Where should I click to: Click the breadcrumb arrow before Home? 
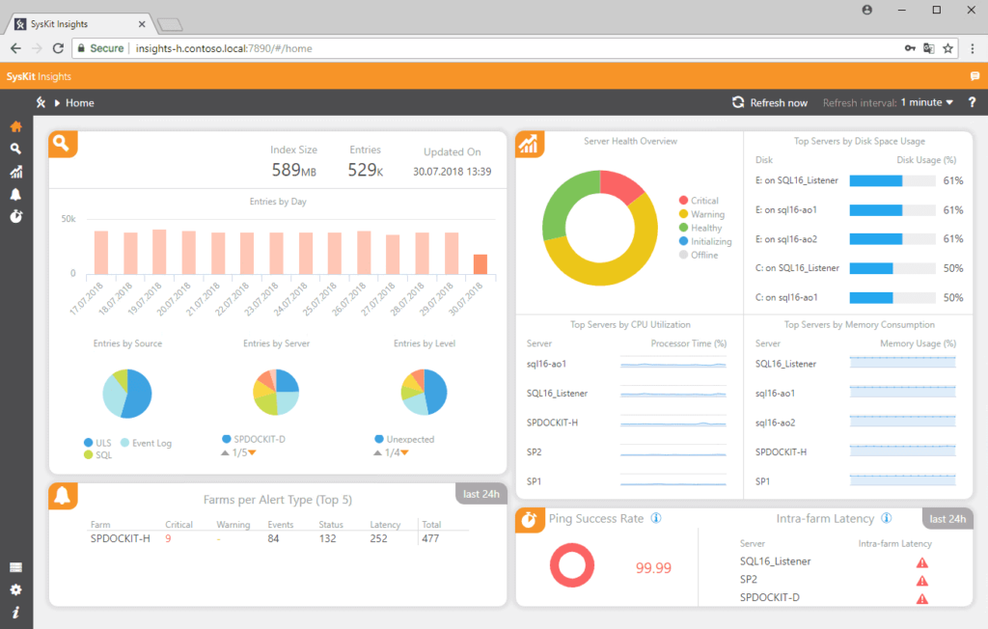[57, 102]
